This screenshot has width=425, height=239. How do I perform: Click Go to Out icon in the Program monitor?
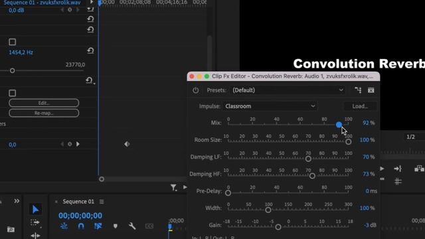pos(398,169)
